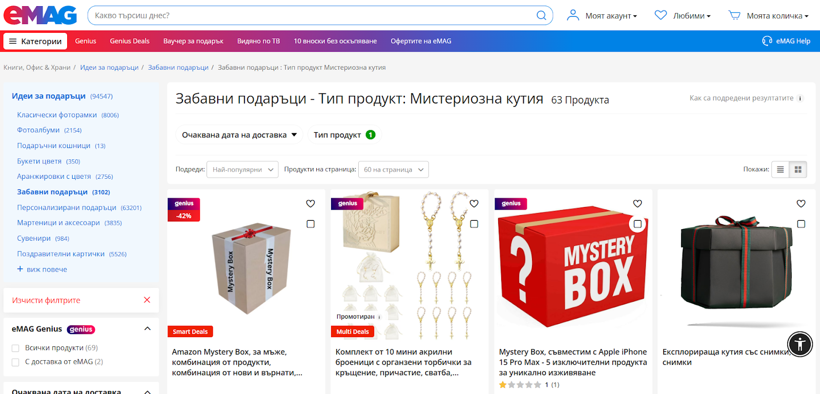Click Smart Deals badge on Amazon box
Image resolution: width=820 pixels, height=394 pixels.
pyautogui.click(x=190, y=331)
